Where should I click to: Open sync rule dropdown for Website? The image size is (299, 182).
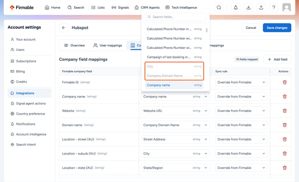click(x=241, y=111)
